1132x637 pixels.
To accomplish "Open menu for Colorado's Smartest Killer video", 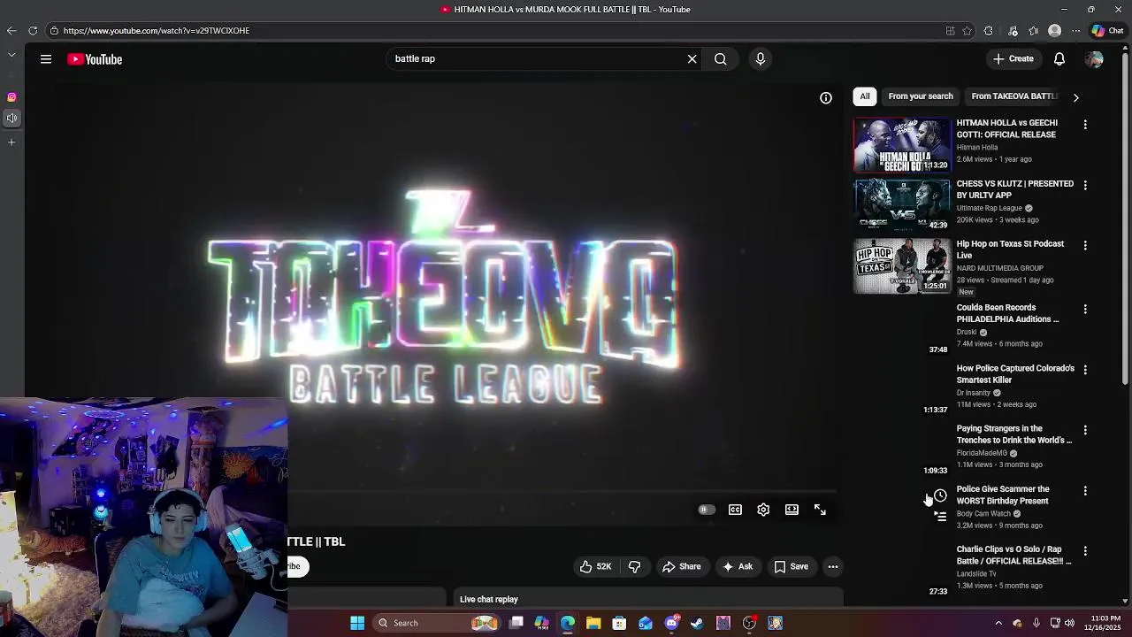I will click(1085, 369).
